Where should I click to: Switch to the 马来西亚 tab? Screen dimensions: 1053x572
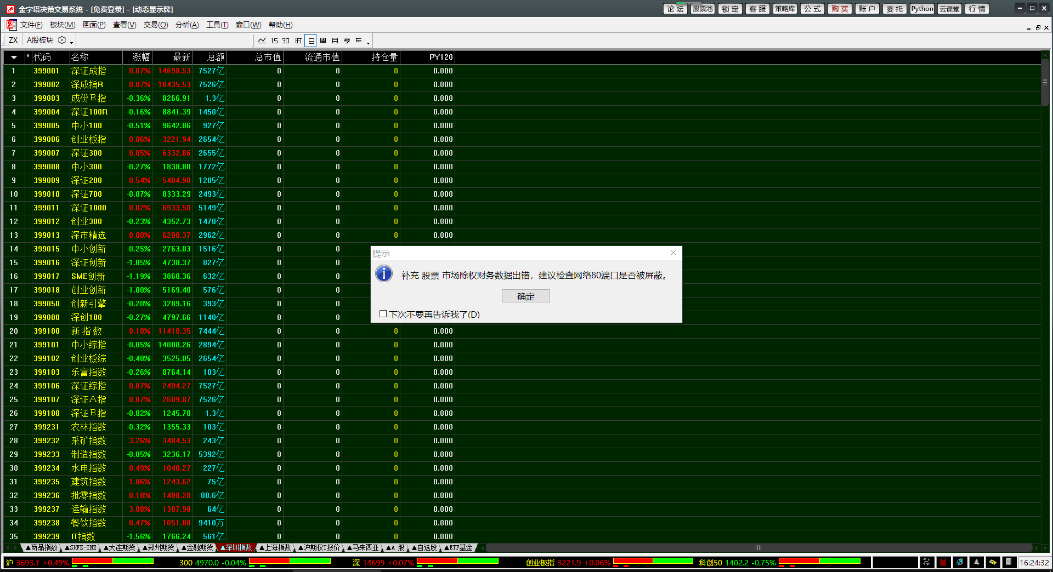point(363,547)
